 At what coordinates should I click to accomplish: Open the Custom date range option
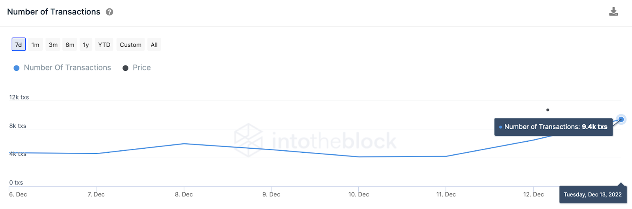point(131,44)
